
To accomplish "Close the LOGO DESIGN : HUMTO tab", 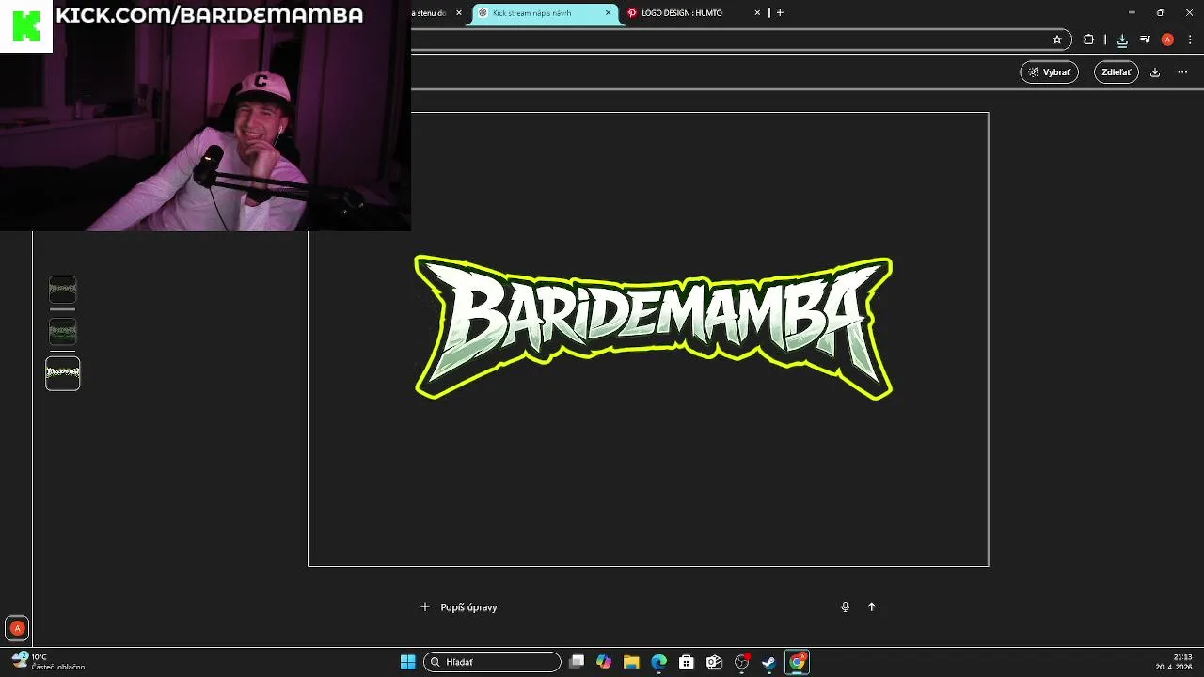I will click(757, 13).
